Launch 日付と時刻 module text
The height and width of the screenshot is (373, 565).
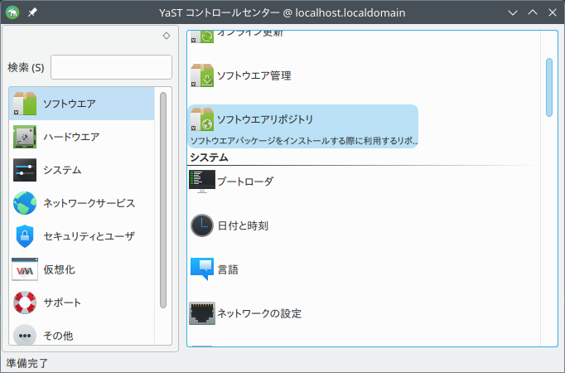click(243, 226)
